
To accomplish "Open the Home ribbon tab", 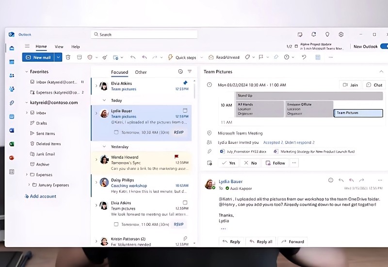I will tap(41, 46).
